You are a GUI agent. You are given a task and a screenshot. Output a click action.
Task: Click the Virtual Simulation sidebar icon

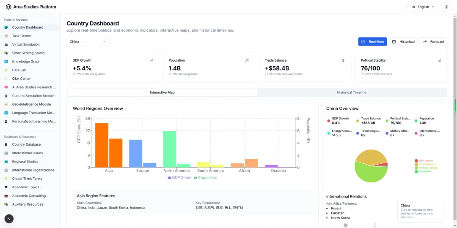(6, 44)
